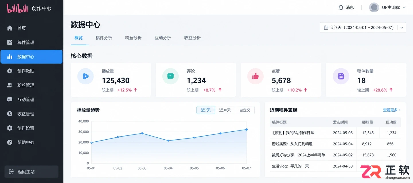413x183 pixels.
Task: Click the 05-04 data point on chart
Action: (168, 141)
